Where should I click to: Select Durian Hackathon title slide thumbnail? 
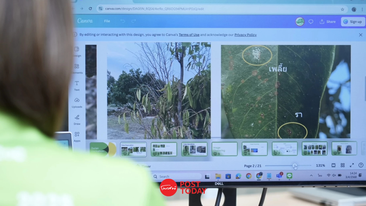[103, 149]
